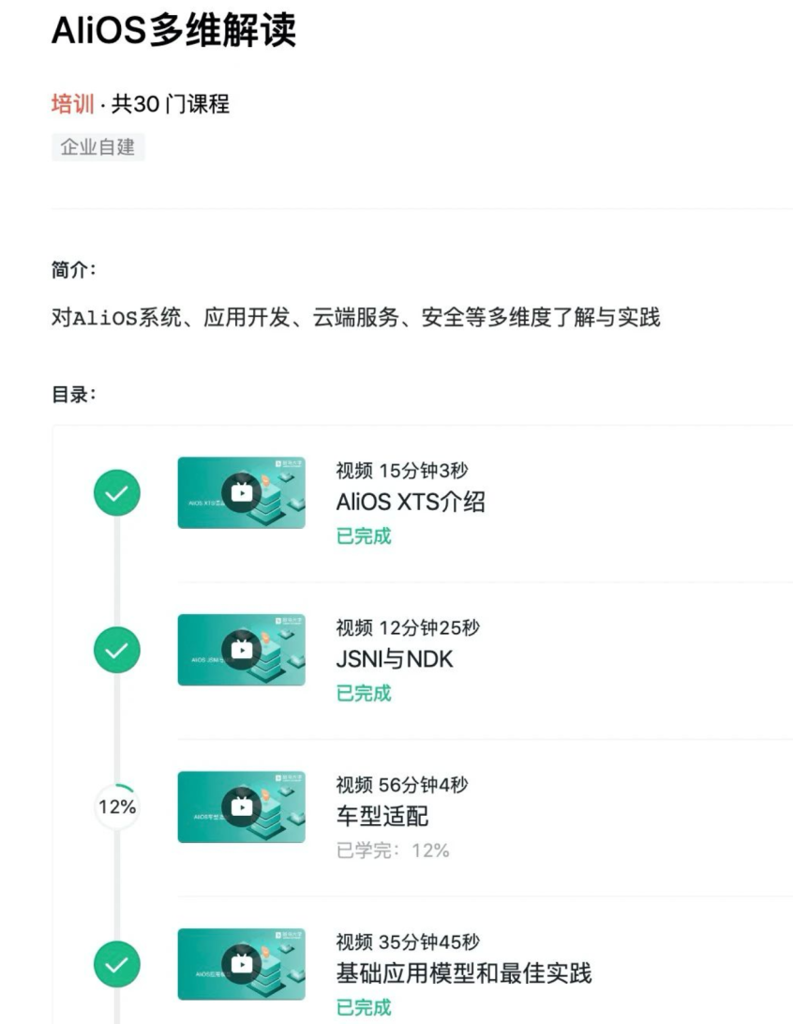Start 基础应用模型和最佳实践 video via play icon
793x1024 pixels.
[x=241, y=964]
